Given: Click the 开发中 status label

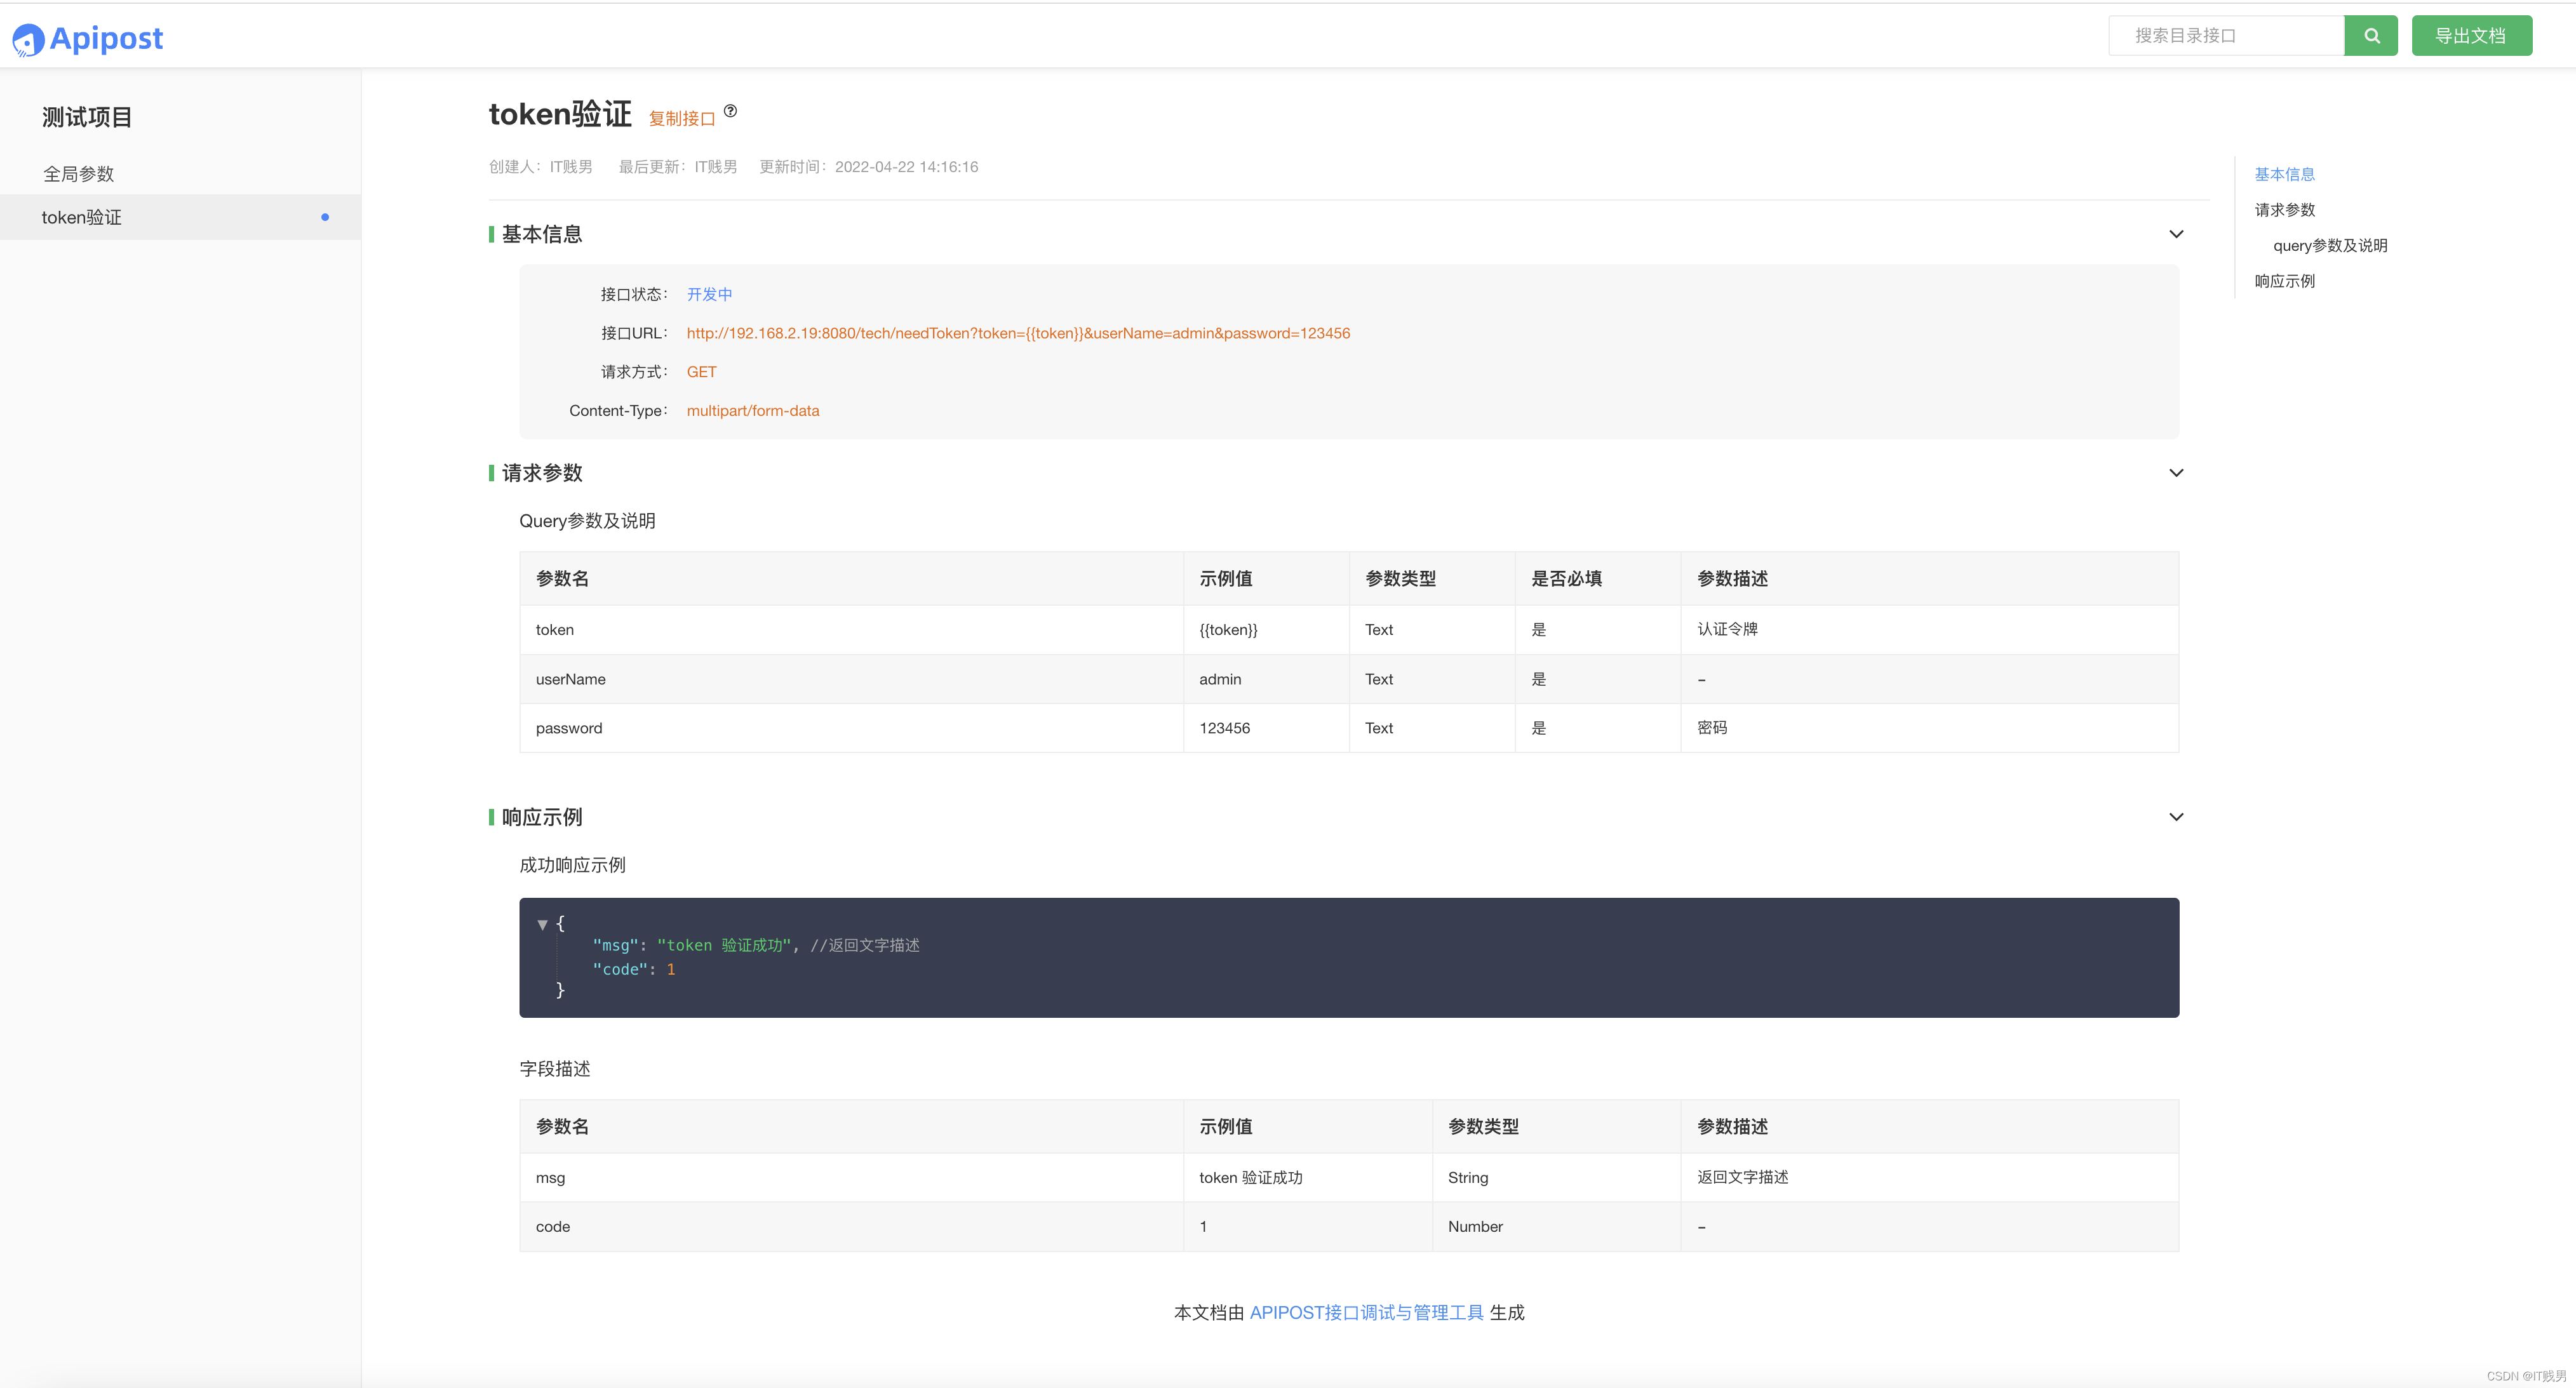Looking at the screenshot, I should (x=709, y=294).
